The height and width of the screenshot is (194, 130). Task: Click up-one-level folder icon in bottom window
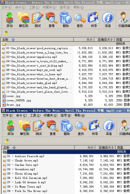click(x=7, y=141)
